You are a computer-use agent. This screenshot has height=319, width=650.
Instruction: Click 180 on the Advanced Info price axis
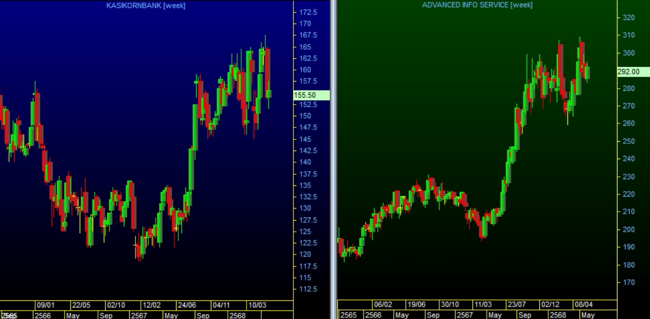(x=629, y=265)
